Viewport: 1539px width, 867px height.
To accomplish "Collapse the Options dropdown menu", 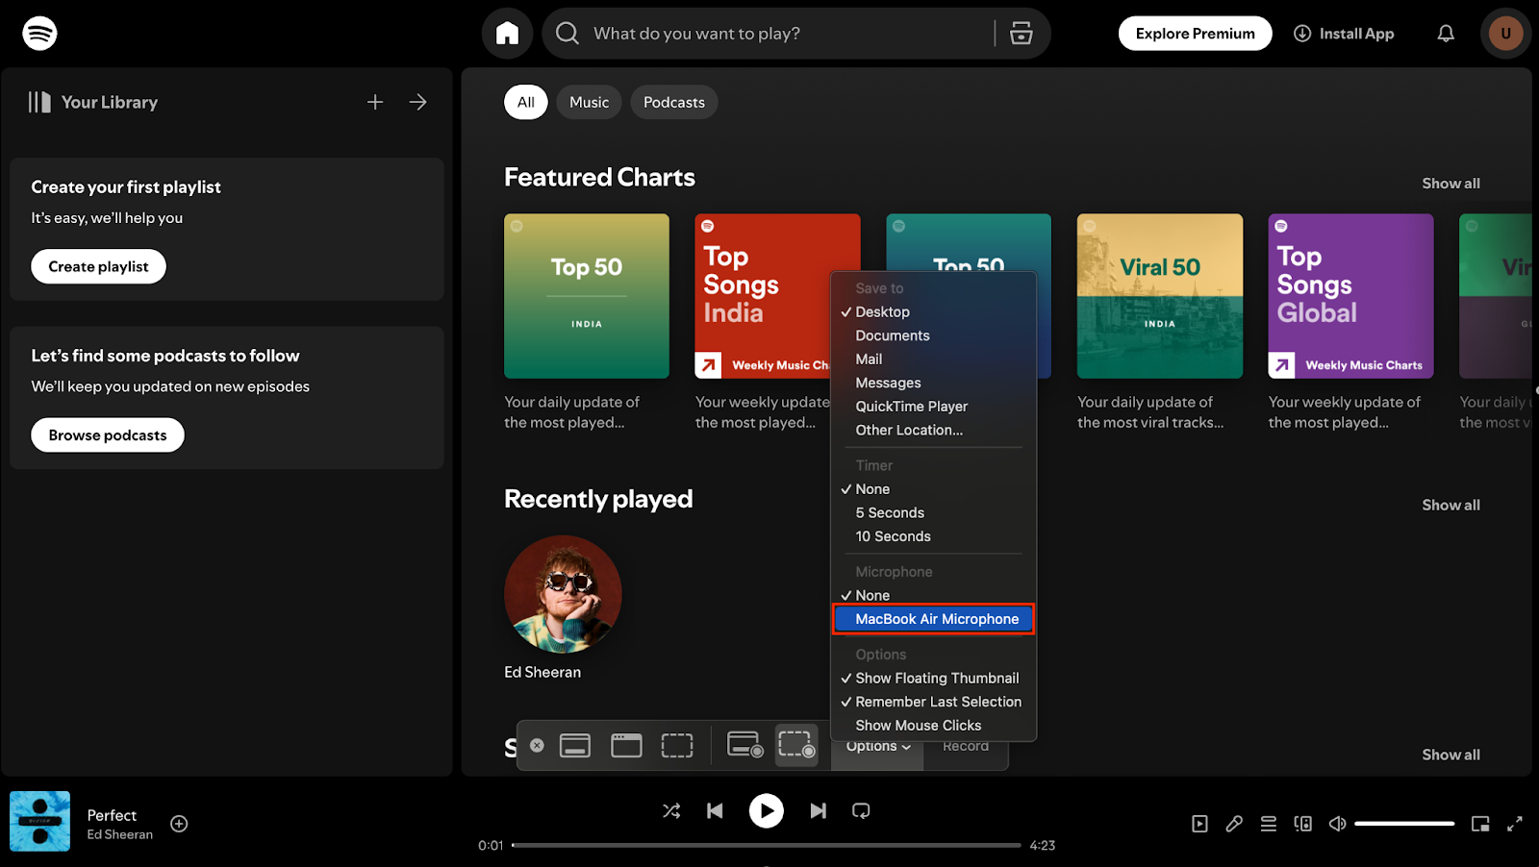I will point(877,747).
